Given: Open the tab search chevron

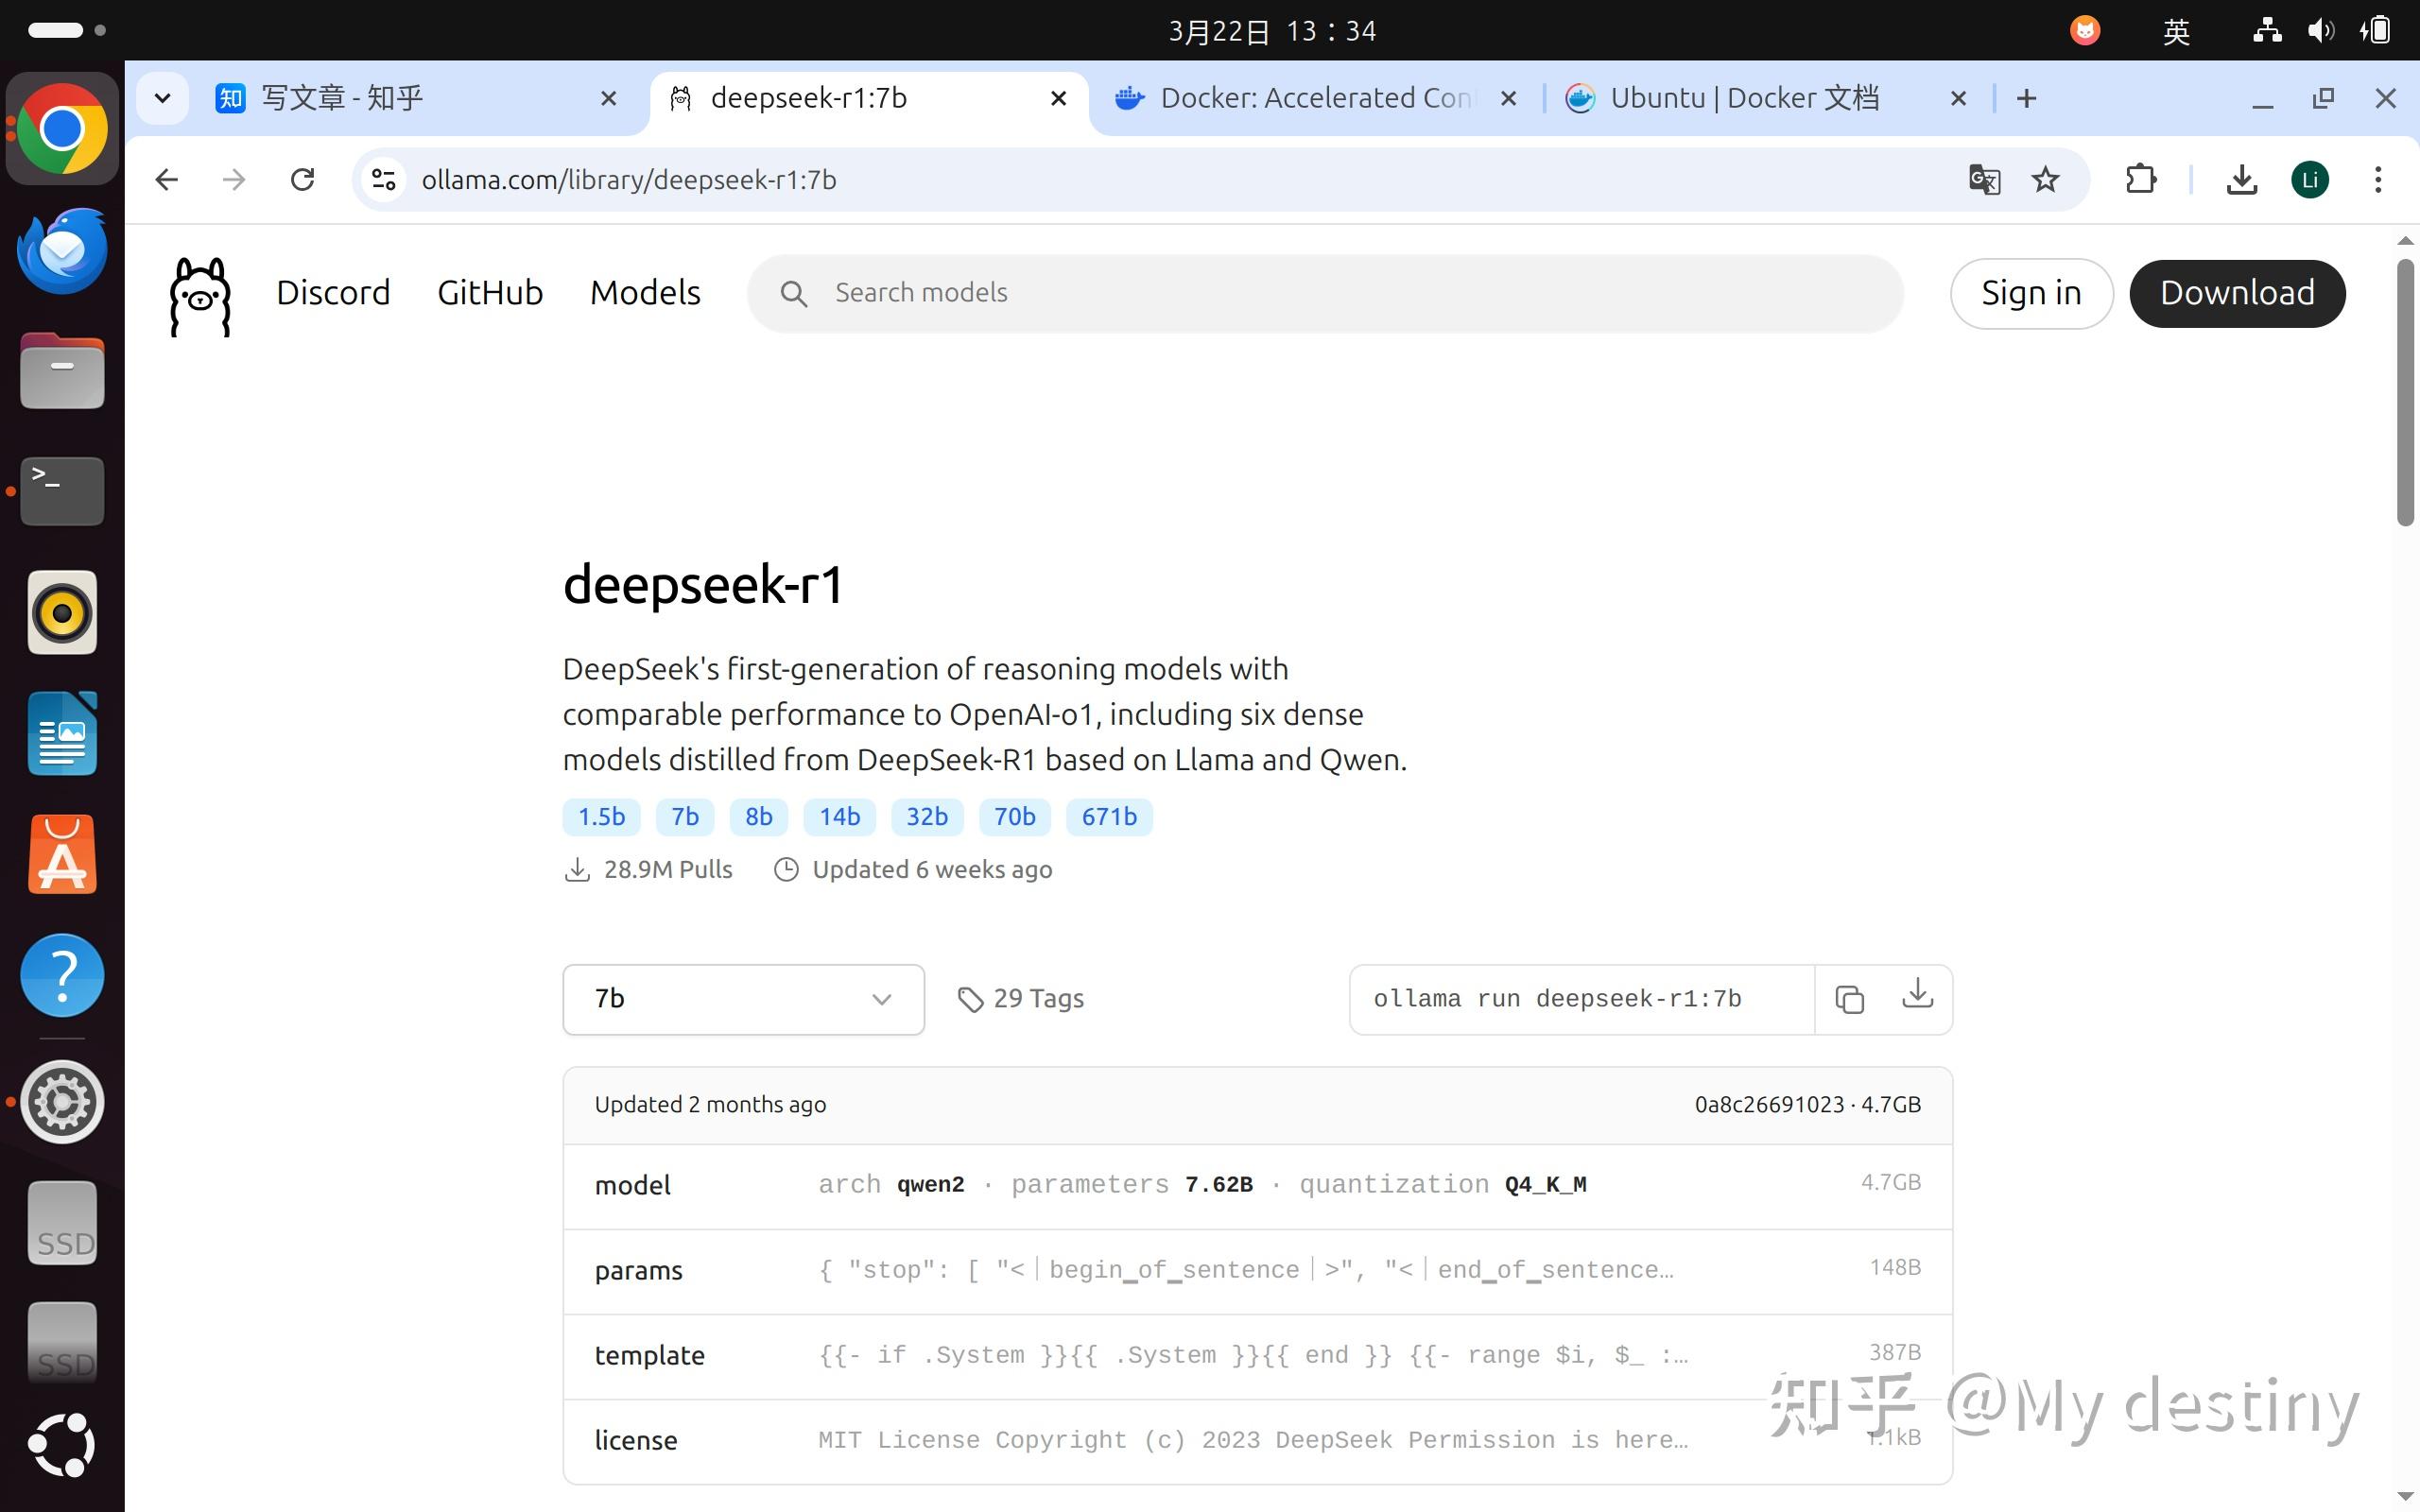Looking at the screenshot, I should [162, 97].
